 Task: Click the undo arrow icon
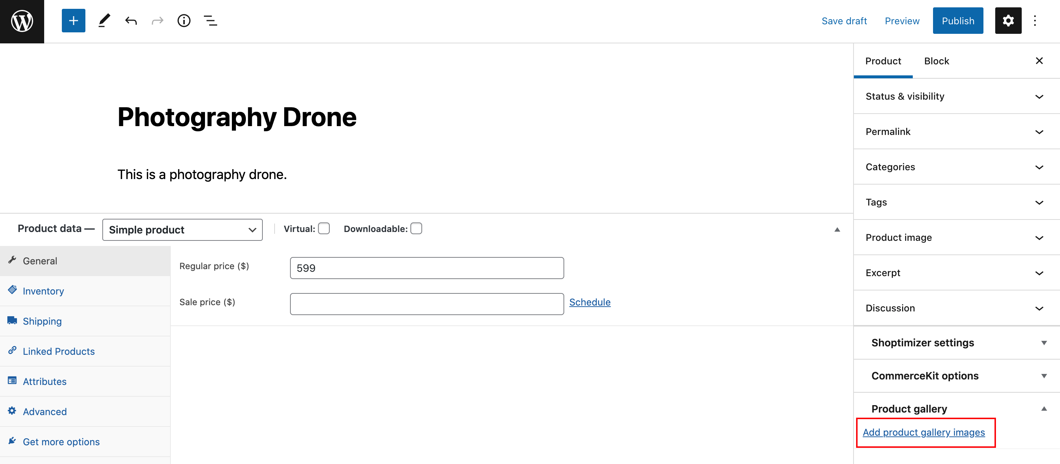131,20
